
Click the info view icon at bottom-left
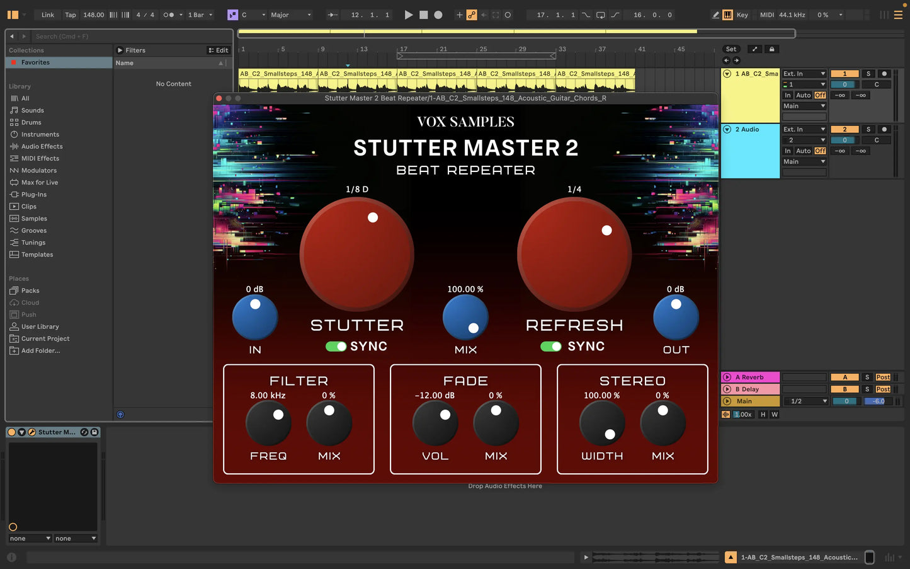[11, 557]
